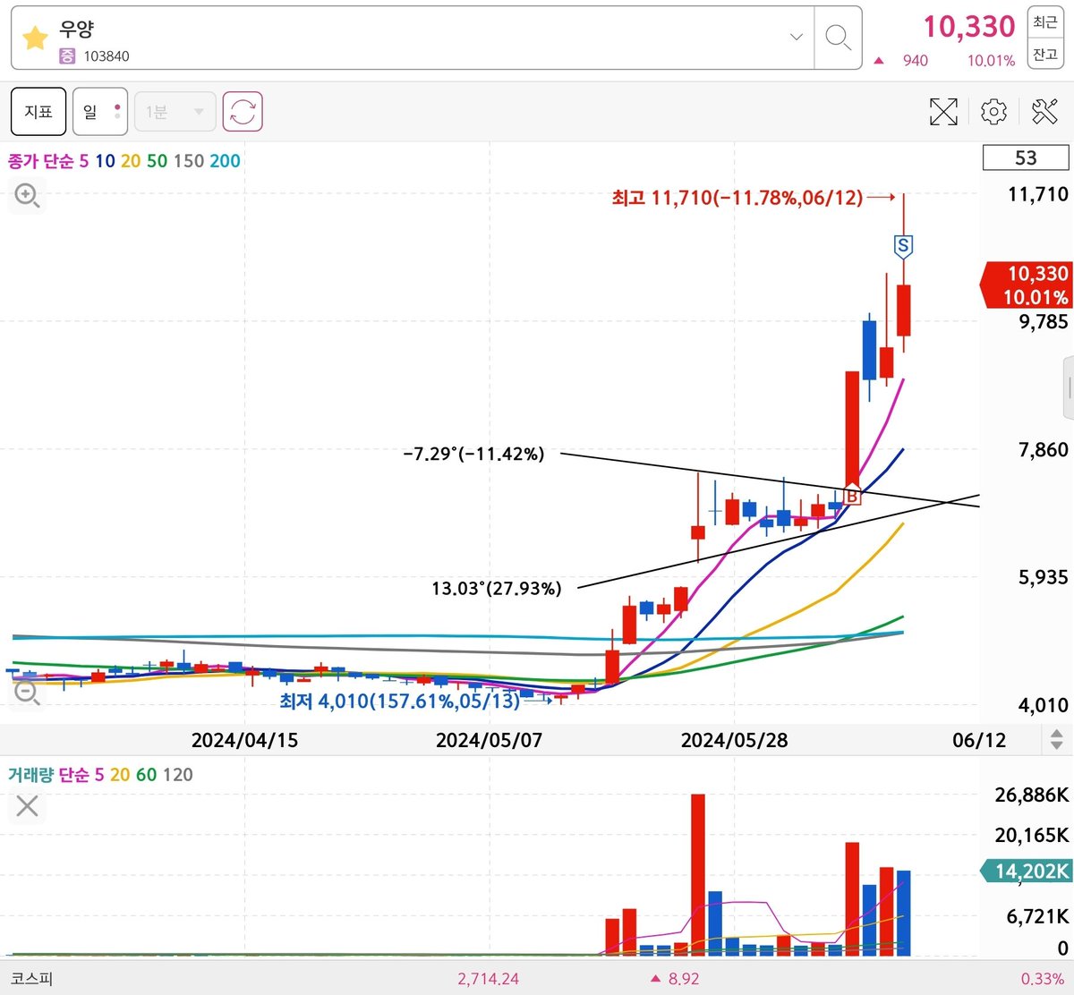Click the 잔고 (balance) button

(x=1045, y=55)
